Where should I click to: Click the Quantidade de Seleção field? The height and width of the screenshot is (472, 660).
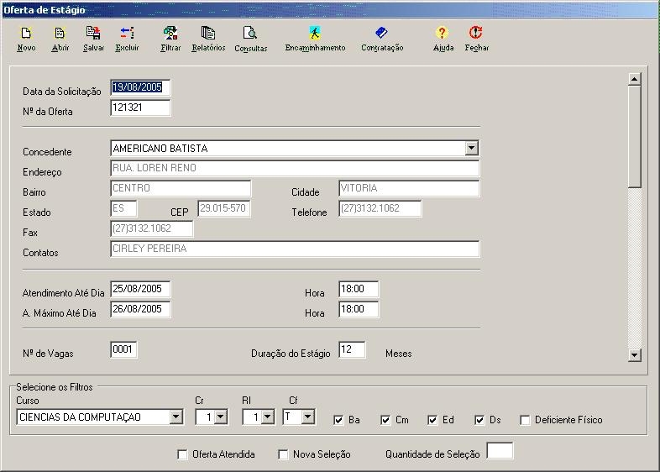pyautogui.click(x=500, y=450)
